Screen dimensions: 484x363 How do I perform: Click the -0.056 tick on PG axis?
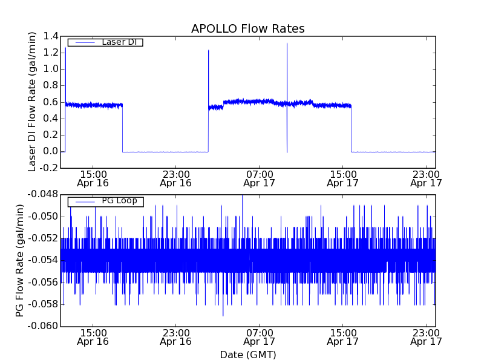click(x=43, y=283)
